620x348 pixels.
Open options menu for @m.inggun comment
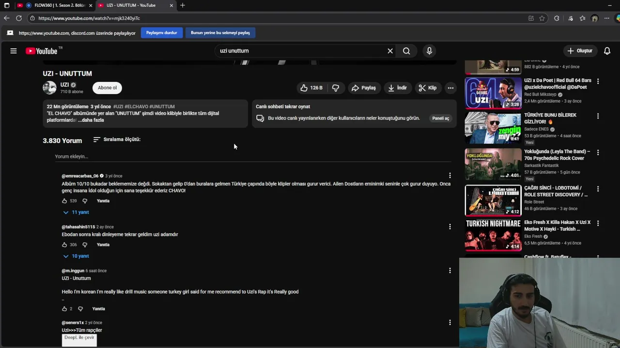point(449,271)
